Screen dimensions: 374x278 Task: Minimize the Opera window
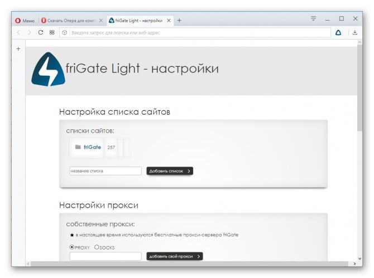(328, 19)
